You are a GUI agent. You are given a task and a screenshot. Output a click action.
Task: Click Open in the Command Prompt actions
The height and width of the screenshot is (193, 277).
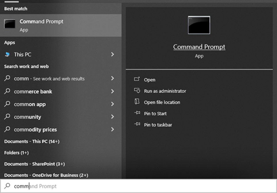coord(150,80)
